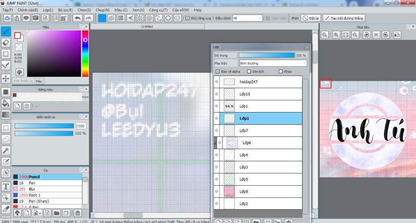Click brush size input showing 1000
The image size is (416, 223).
(x=80, y=126)
